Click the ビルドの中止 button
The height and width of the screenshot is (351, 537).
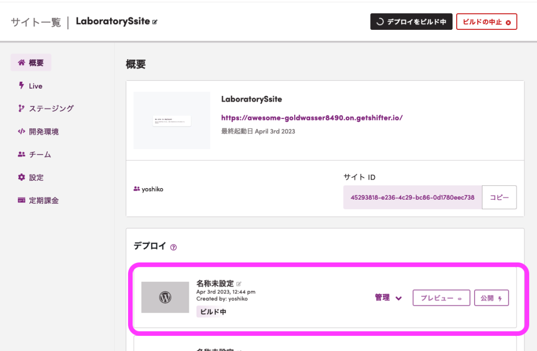[486, 22]
